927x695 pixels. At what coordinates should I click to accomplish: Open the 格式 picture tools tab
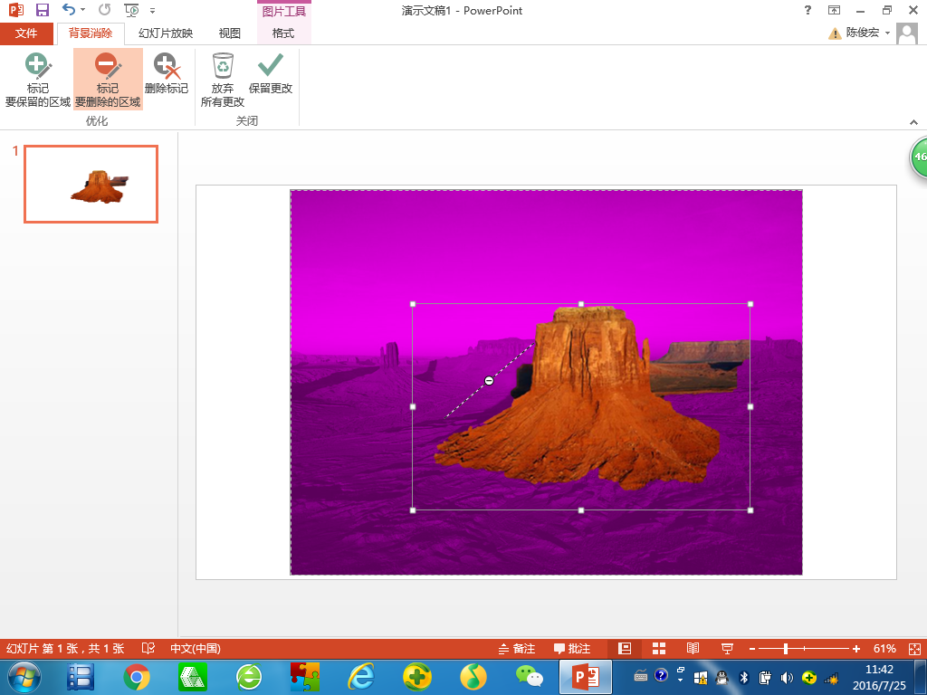pos(283,33)
